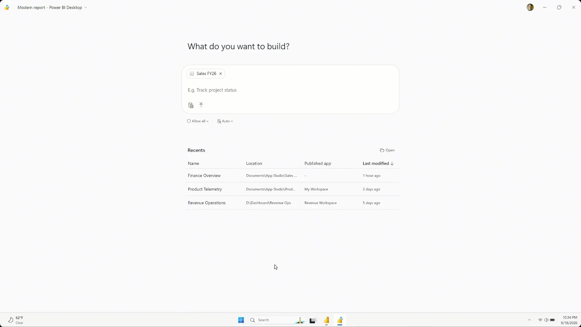Click the battery tray icon
Viewport: 581px width, 327px height.
552,320
